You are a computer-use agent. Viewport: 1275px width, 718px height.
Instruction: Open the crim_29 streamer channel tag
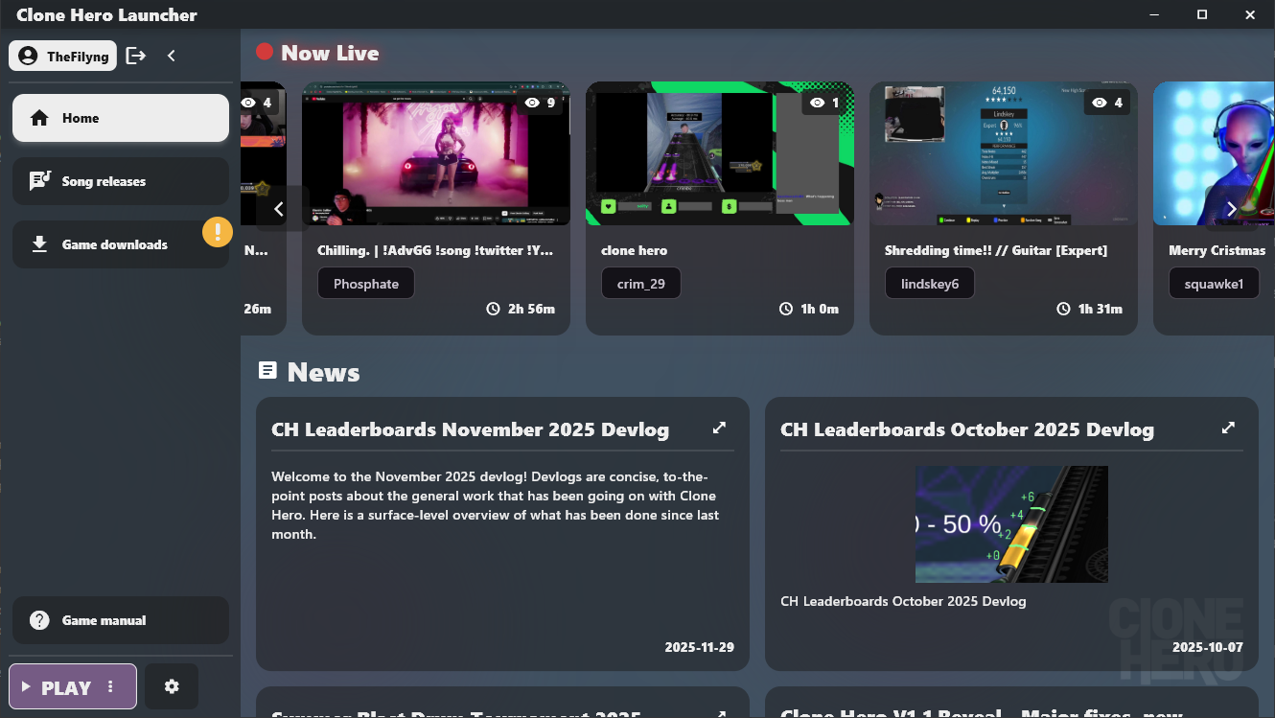640,284
